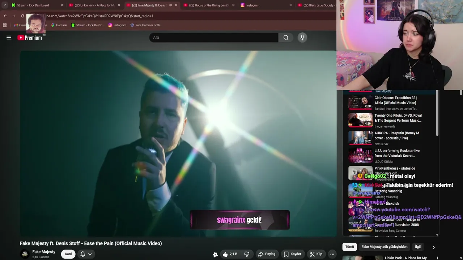This screenshot has width=463, height=260.
Task: Create a clip with Klip button
Action: pos(316,254)
